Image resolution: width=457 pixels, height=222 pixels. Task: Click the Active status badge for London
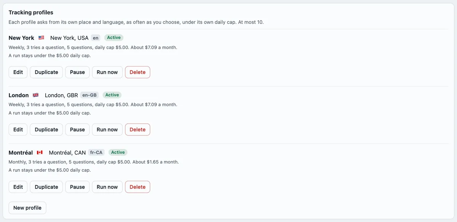pos(112,95)
